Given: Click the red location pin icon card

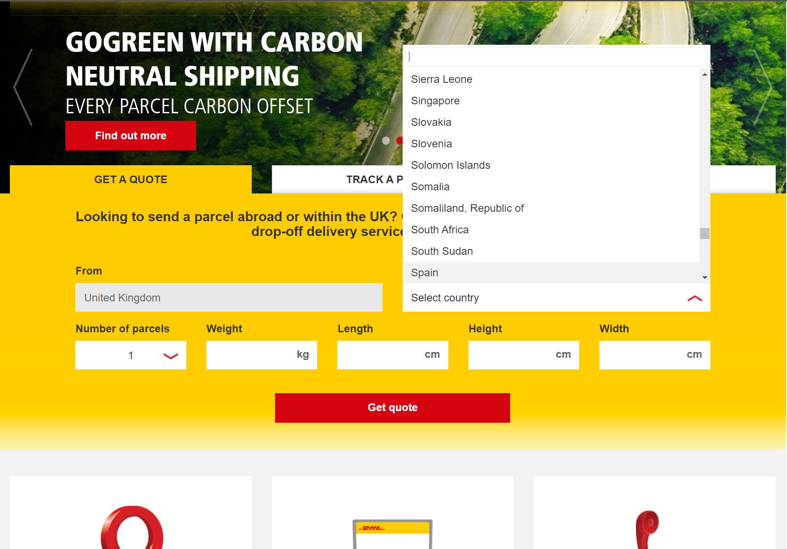Looking at the screenshot, I should coord(131,513).
